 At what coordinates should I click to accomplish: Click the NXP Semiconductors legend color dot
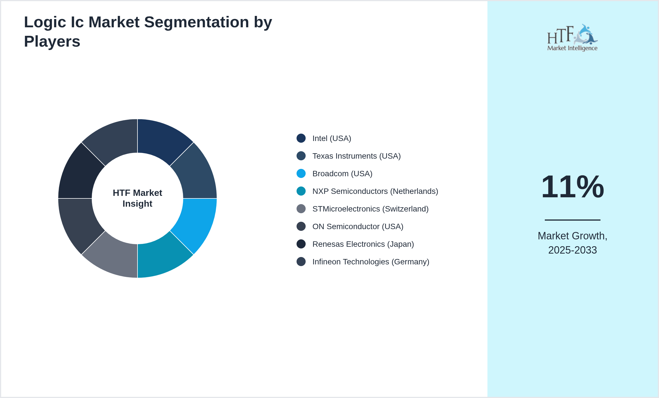301,191
